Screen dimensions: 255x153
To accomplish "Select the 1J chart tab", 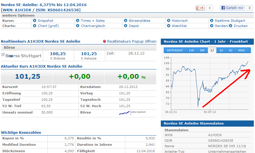I will pyautogui.click(x=212, y=50).
